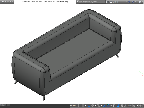Click the annotation scale triangle icon
The height and width of the screenshot is (108, 144).
125,106
